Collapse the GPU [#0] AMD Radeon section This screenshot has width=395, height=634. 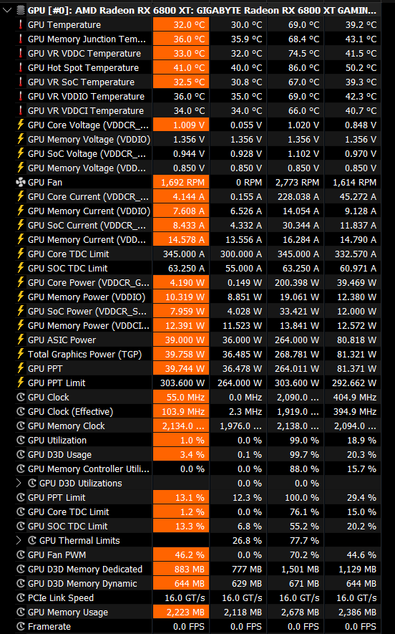(x=7, y=10)
